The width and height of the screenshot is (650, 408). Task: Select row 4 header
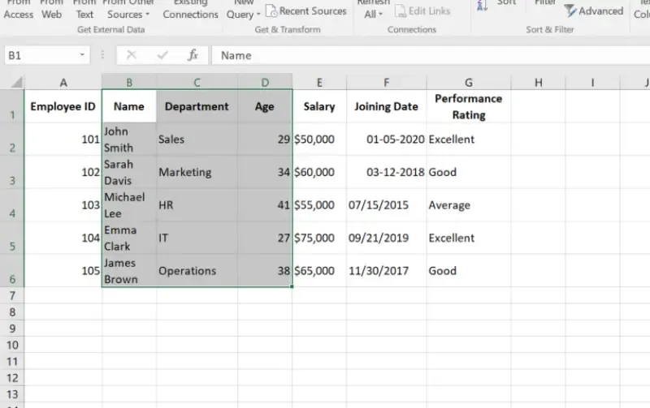[x=12, y=205]
